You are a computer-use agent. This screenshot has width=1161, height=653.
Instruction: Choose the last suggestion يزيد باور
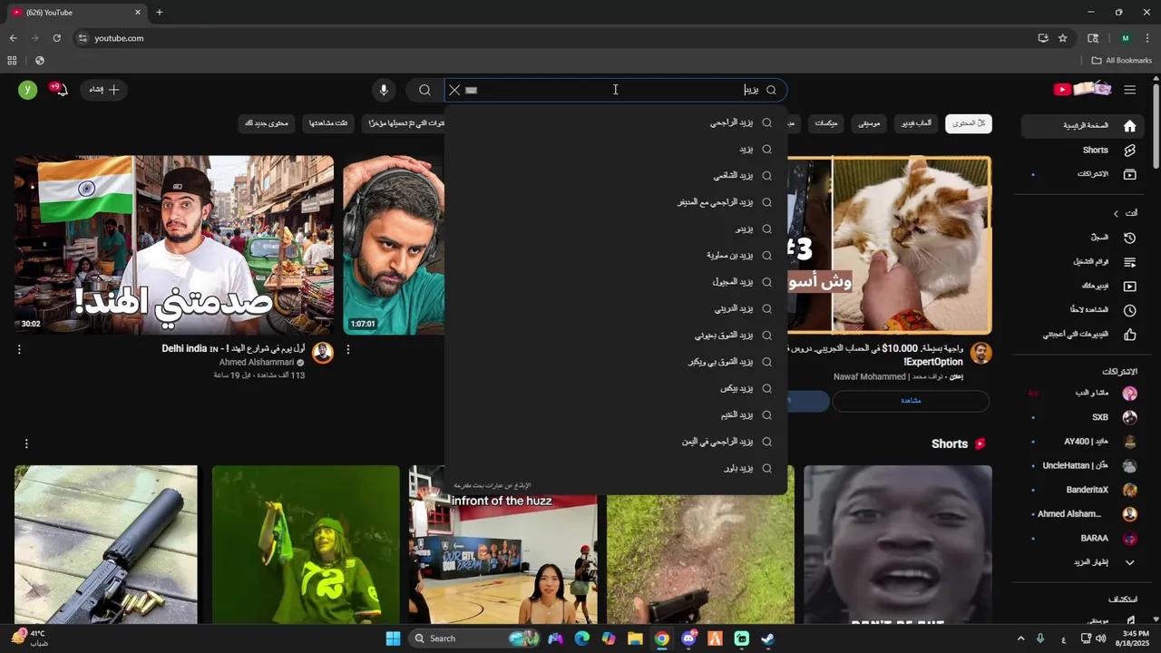point(616,468)
